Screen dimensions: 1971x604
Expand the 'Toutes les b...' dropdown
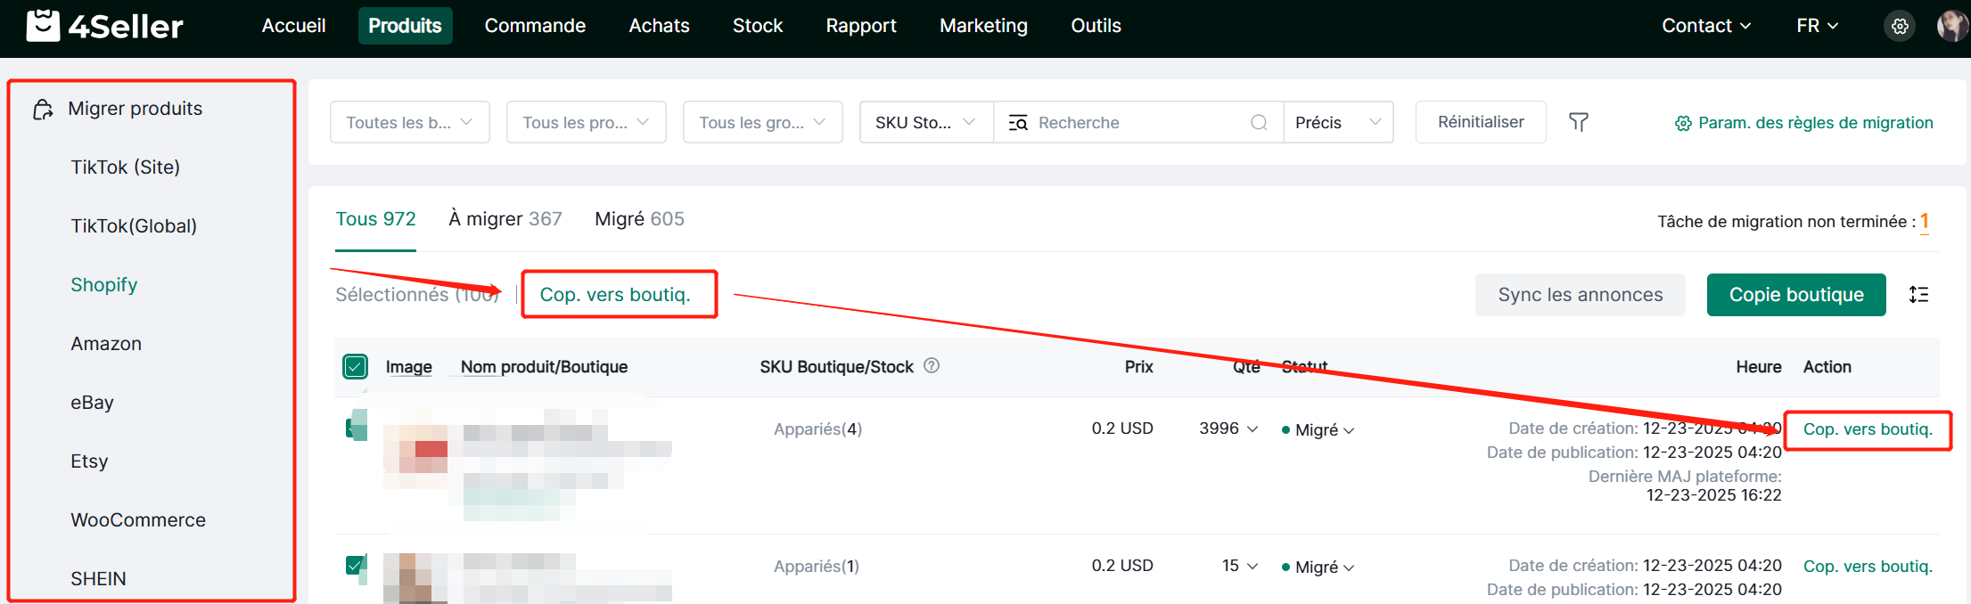click(409, 122)
